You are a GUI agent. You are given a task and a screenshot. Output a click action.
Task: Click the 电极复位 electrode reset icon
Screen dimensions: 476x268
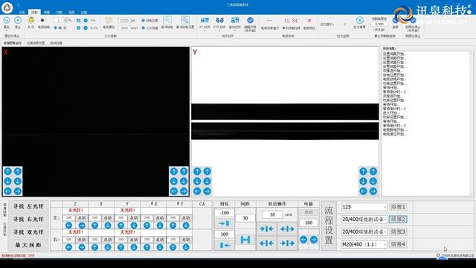[x=109, y=20]
